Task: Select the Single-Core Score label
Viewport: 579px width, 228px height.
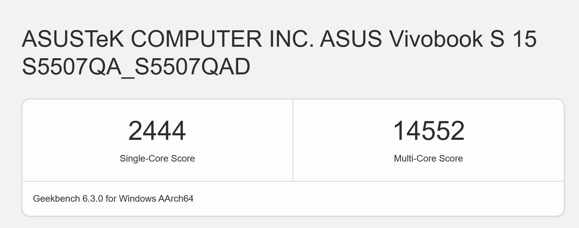Action: 157,159
